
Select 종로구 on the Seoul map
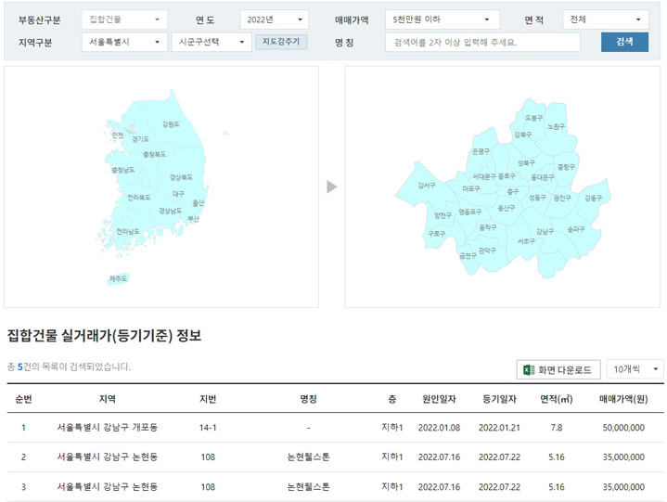[x=507, y=175]
